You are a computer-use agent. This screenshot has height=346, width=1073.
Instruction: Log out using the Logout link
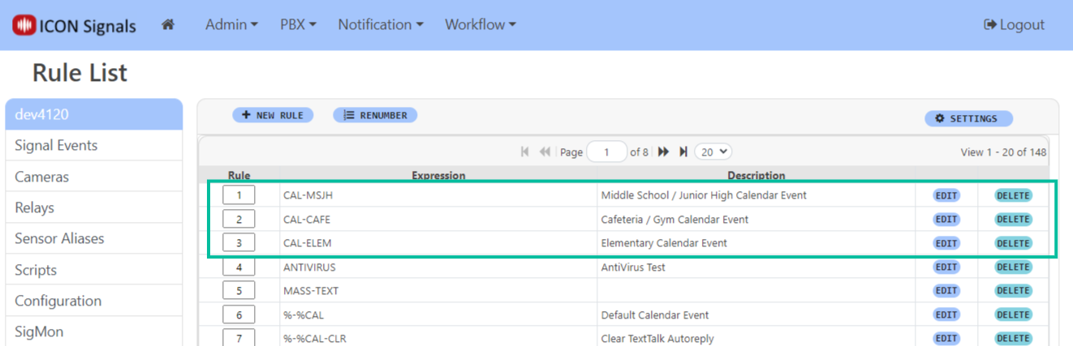pyautogui.click(x=1014, y=24)
